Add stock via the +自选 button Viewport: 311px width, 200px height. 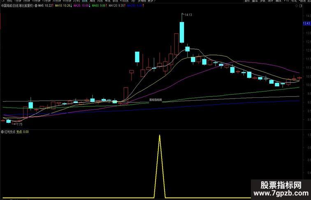click(303, 1)
